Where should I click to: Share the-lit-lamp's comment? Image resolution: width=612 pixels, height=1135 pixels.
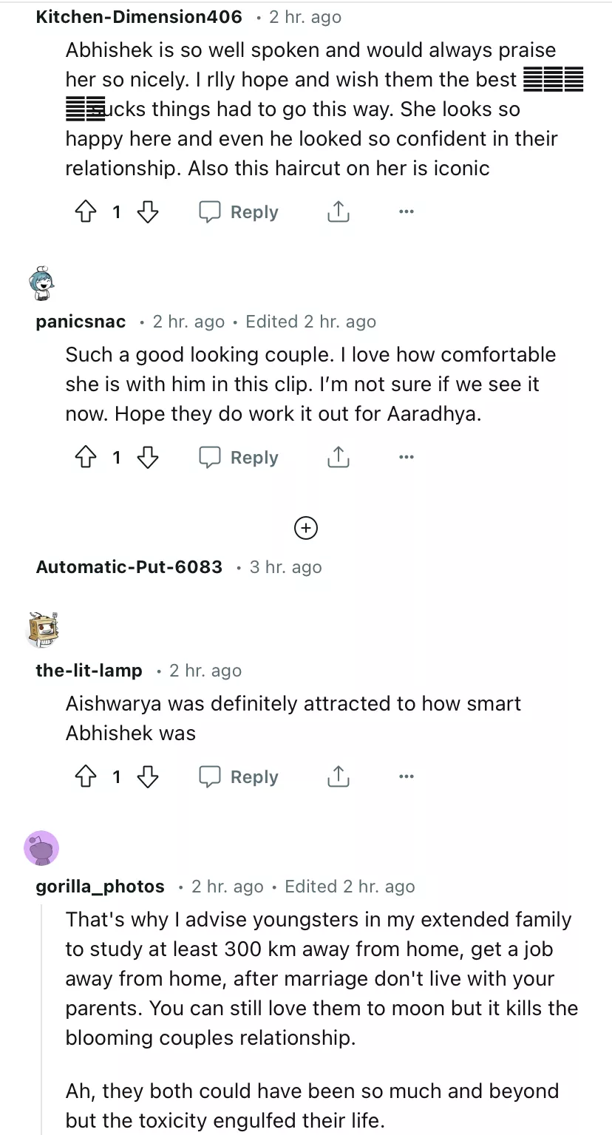click(x=338, y=777)
